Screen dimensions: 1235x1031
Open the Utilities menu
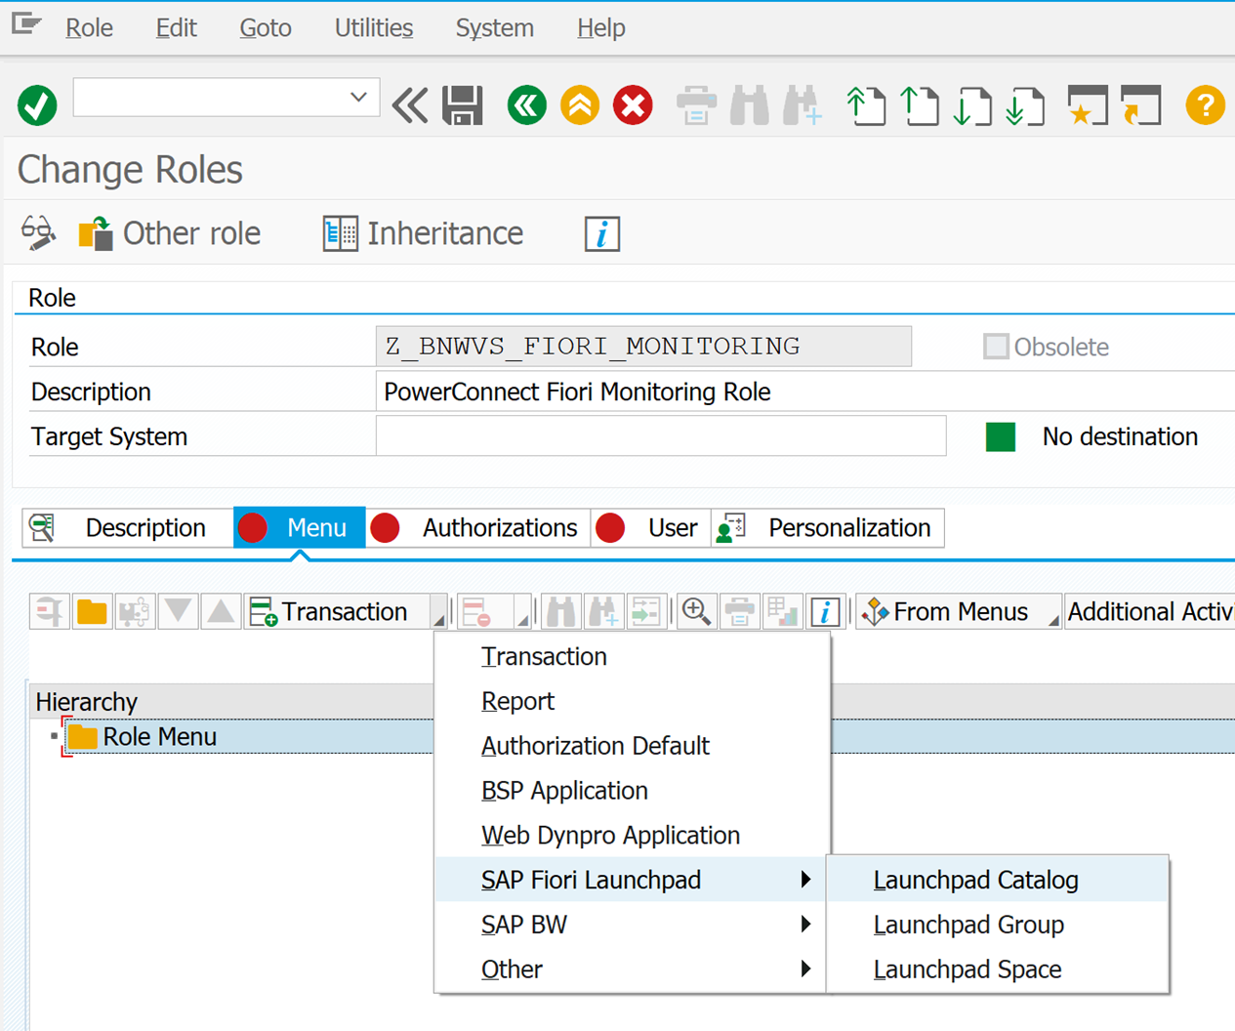click(373, 28)
